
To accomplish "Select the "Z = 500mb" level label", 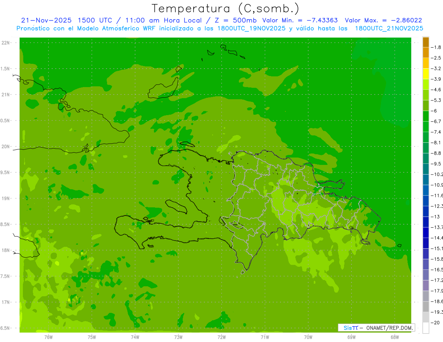I will point(235,20).
